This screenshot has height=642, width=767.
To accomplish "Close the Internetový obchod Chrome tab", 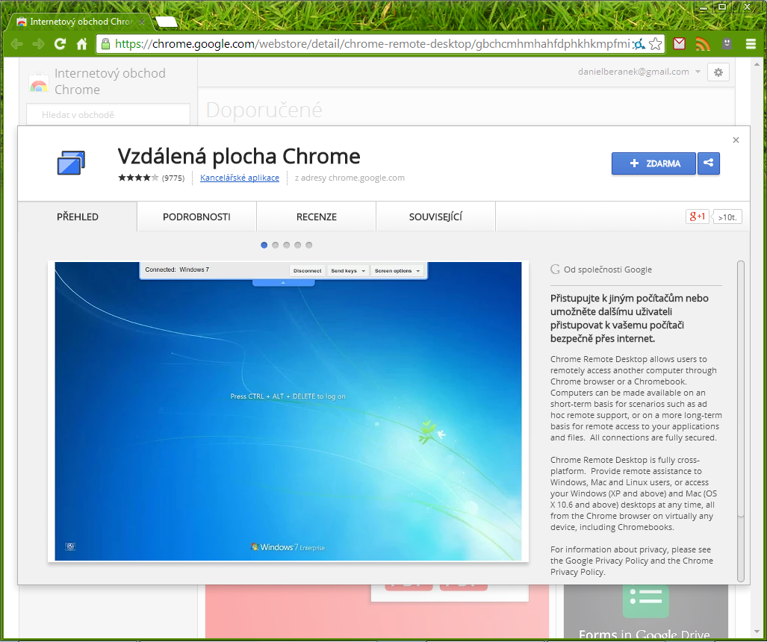I will coord(142,22).
